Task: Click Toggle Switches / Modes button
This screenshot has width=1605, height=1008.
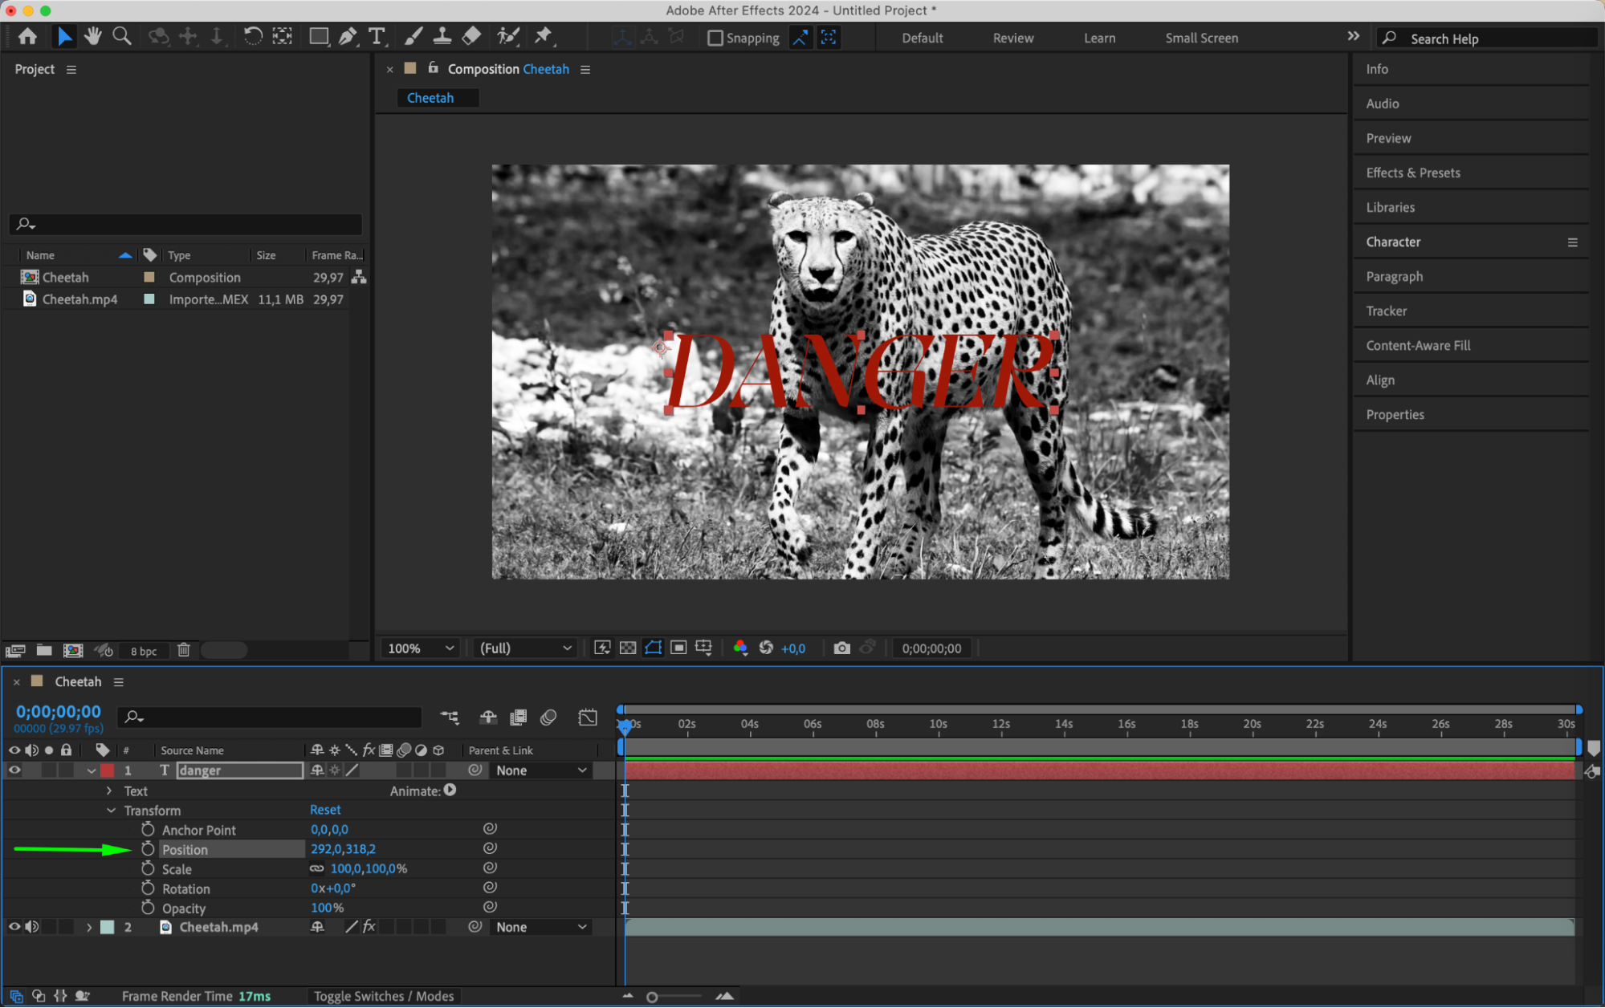Action: [x=384, y=996]
